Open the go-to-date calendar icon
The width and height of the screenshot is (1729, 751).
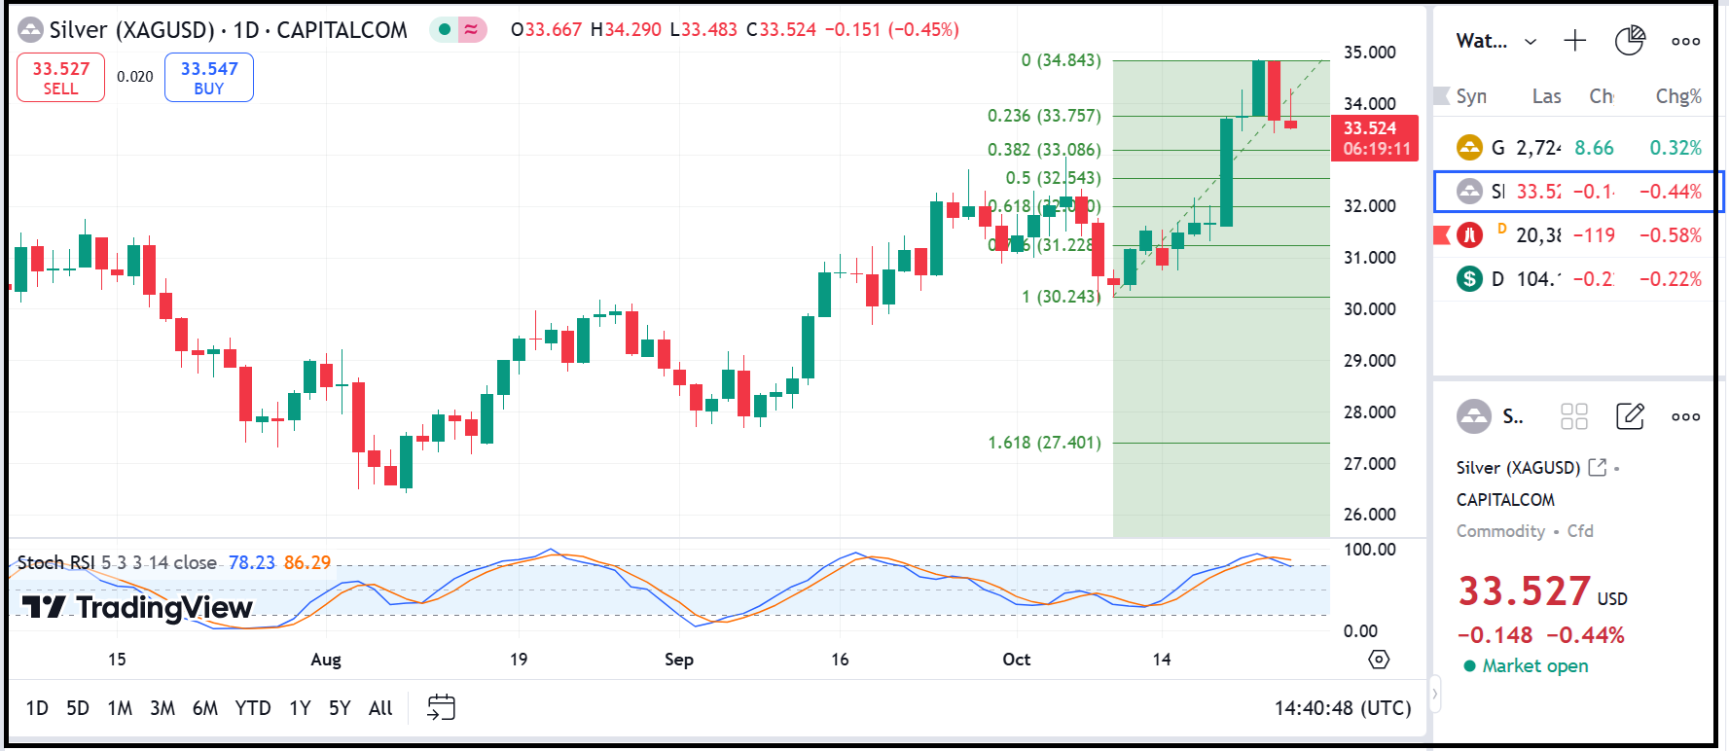[441, 707]
